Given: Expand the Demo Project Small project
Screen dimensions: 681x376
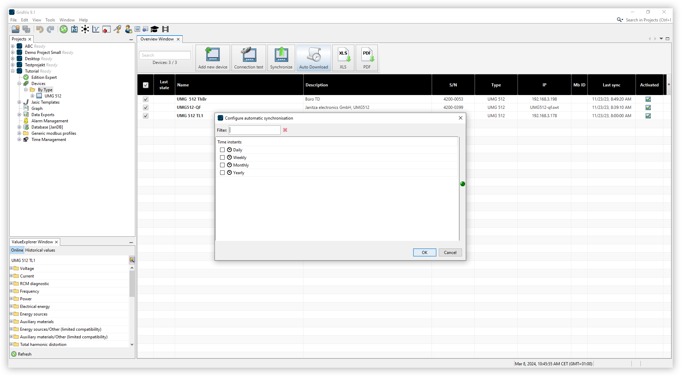Looking at the screenshot, I should click(13, 52).
